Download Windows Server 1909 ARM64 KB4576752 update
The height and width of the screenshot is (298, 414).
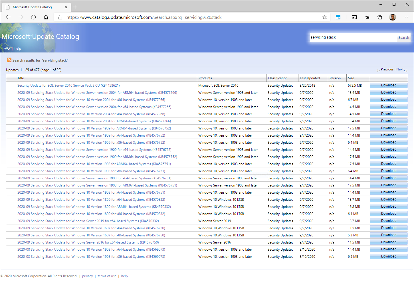[x=389, y=157]
